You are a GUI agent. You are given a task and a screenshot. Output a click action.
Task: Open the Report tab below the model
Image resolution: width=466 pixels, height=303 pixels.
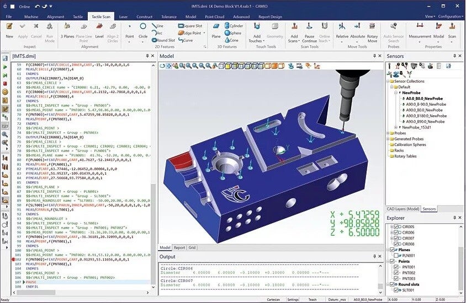pyautogui.click(x=179, y=247)
